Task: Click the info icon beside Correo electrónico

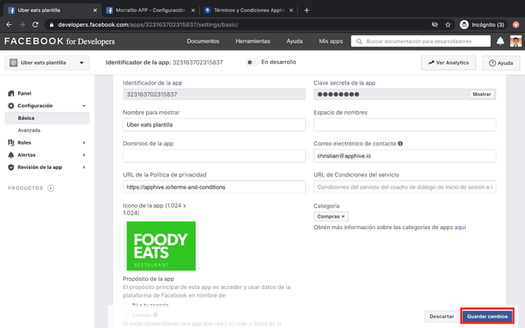Action: click(400, 143)
